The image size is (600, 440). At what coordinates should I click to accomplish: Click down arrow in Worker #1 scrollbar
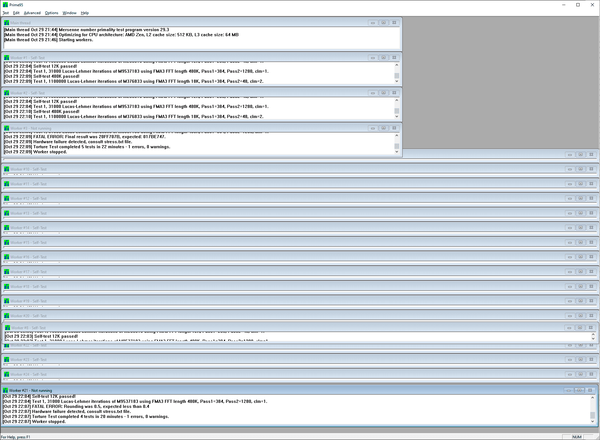(x=397, y=81)
